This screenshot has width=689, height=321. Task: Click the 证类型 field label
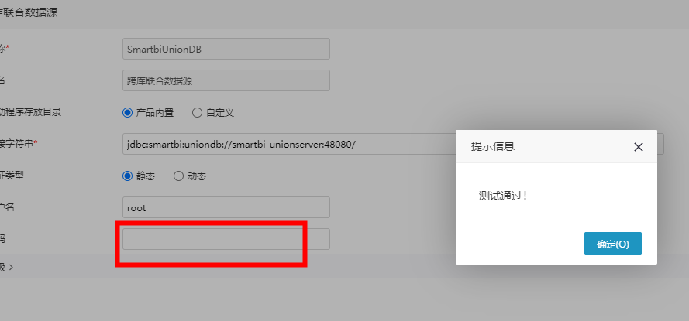12,176
